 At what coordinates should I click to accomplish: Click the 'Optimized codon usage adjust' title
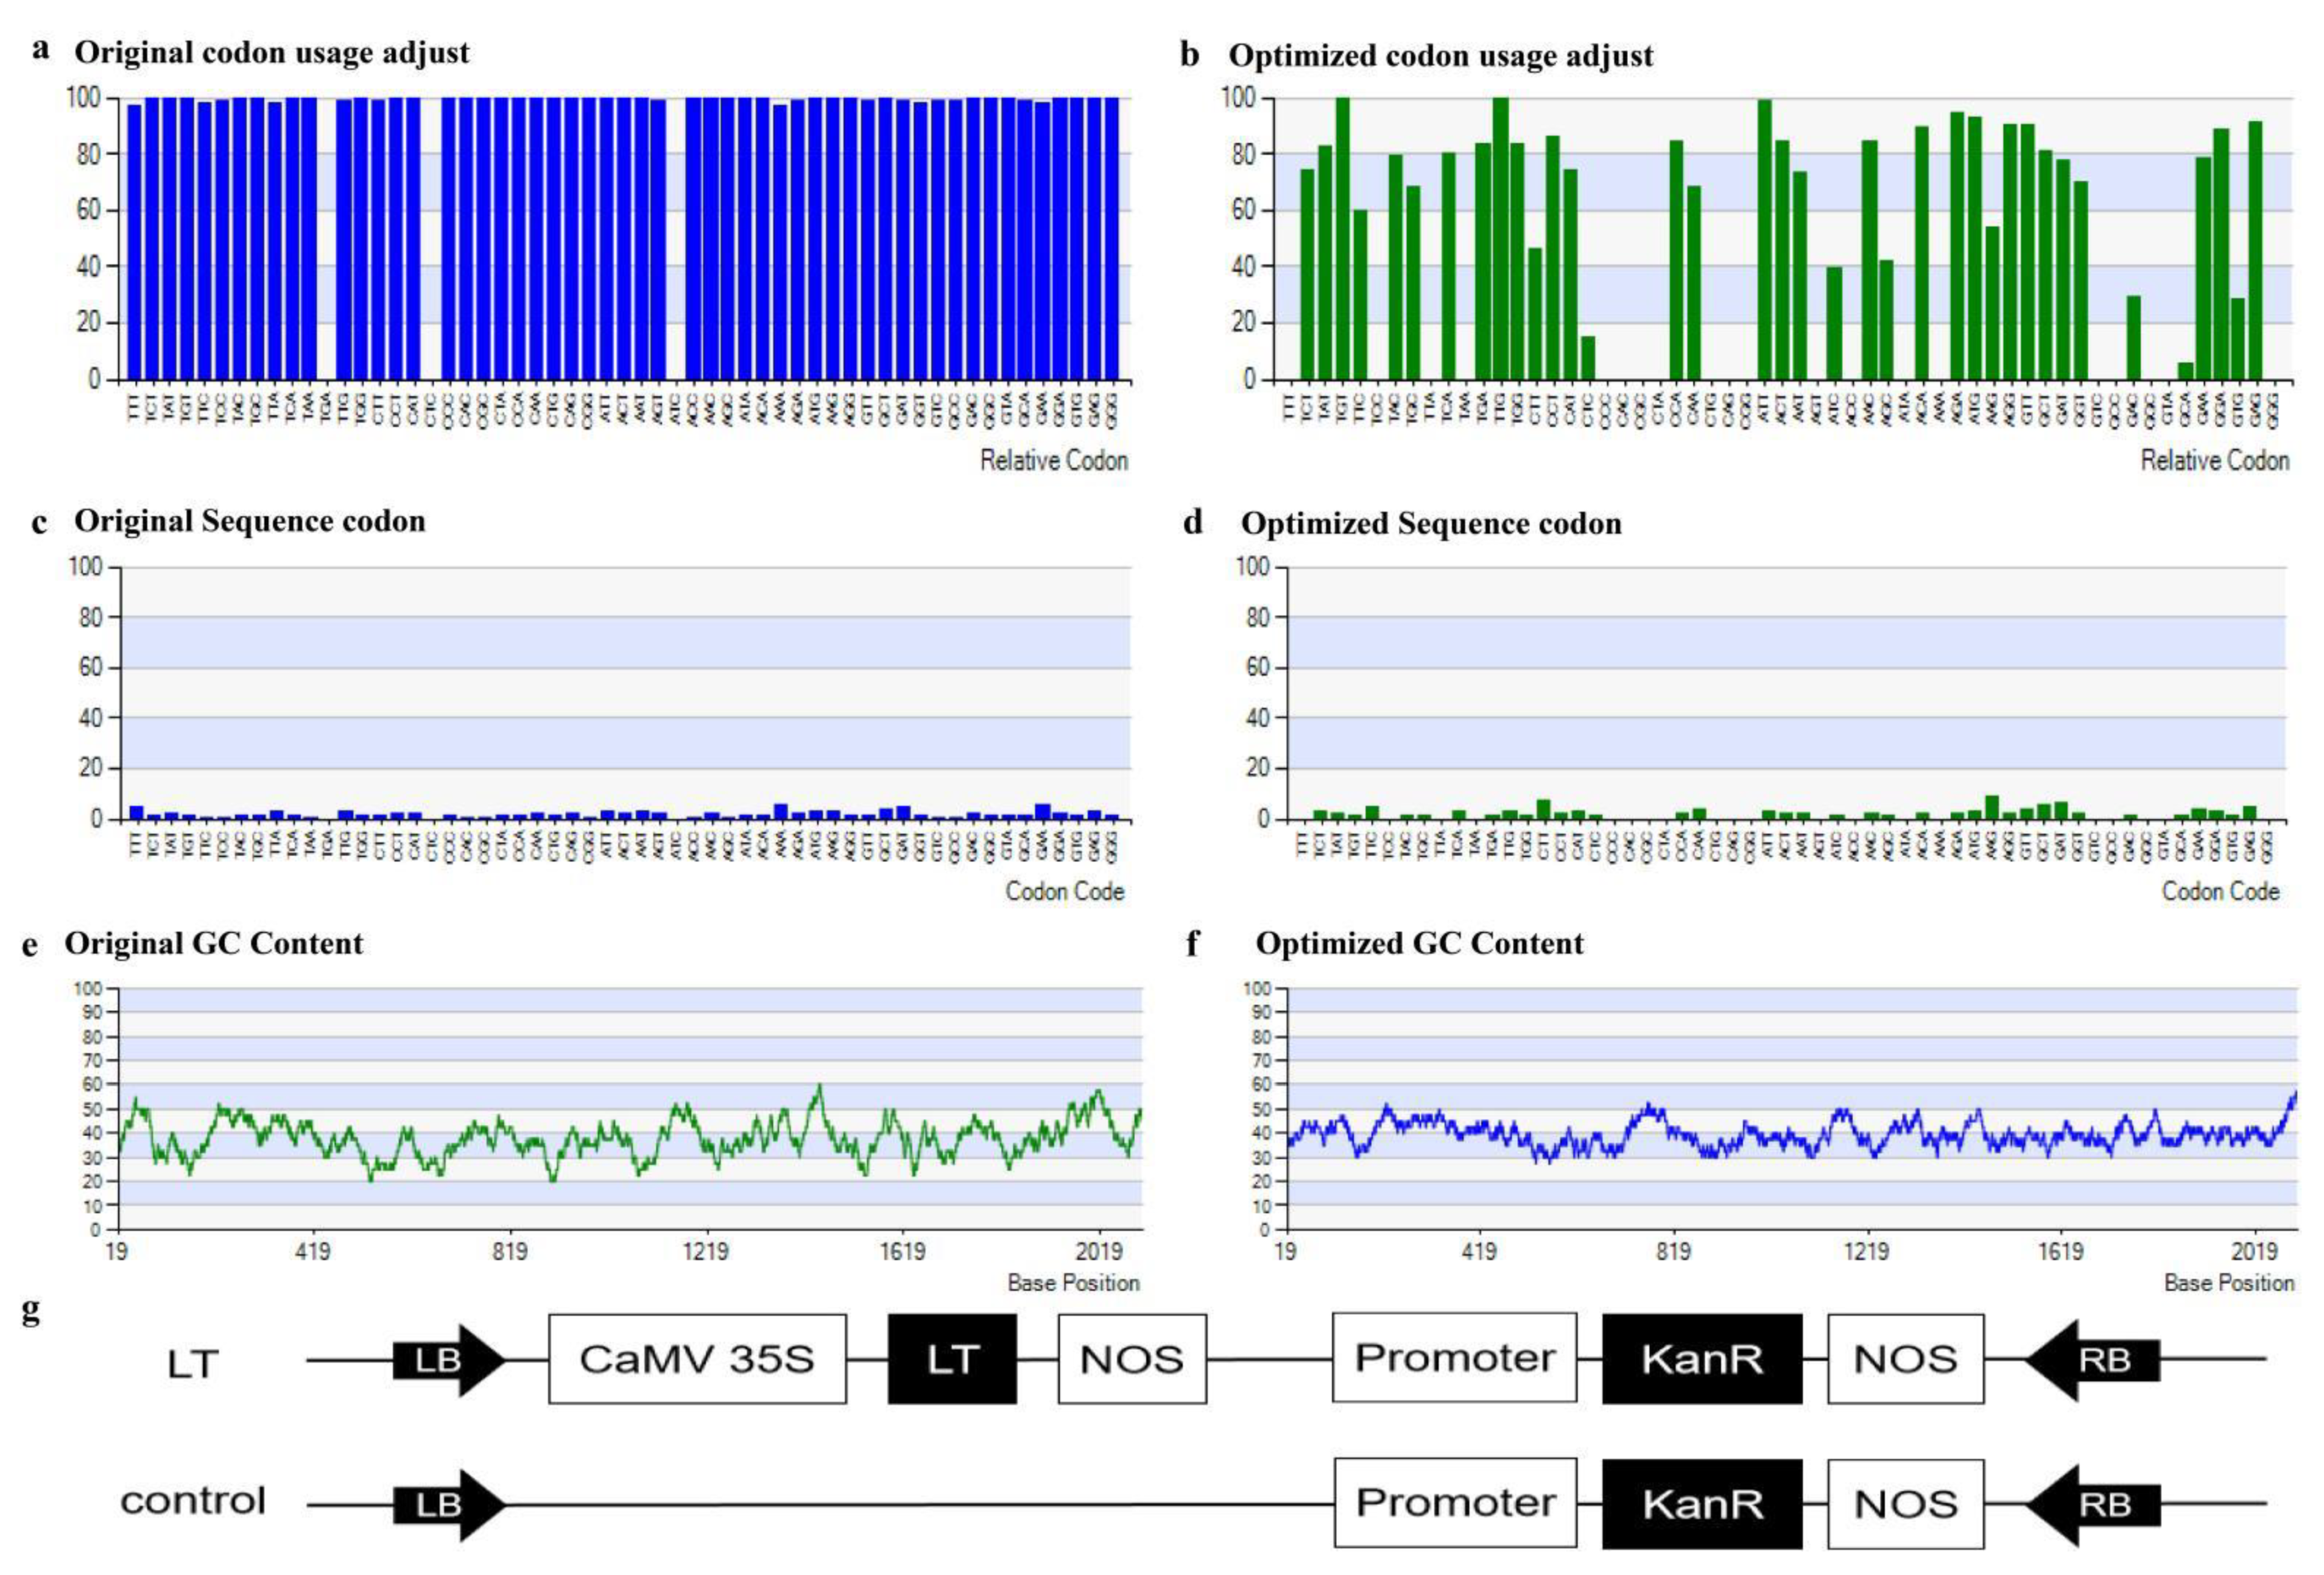coord(1440,56)
